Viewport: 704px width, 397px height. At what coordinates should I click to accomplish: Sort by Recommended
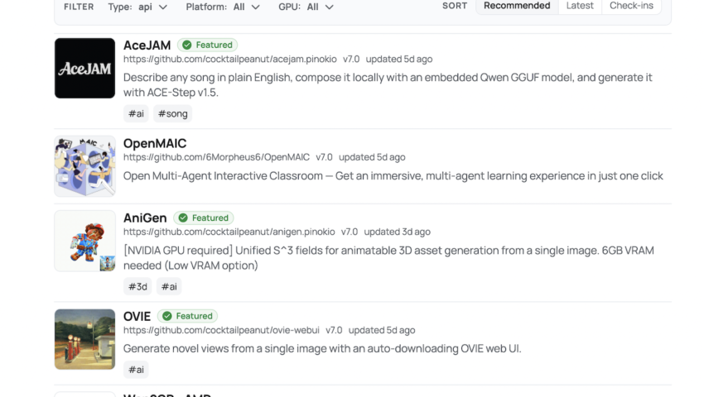pos(517,6)
